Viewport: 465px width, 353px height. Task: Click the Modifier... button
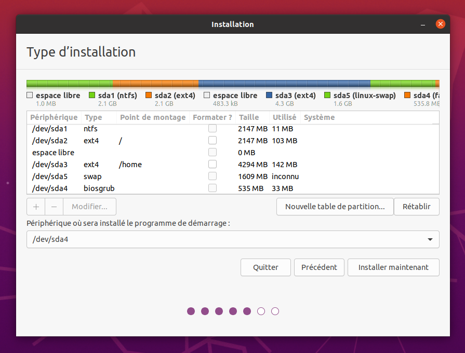point(89,207)
